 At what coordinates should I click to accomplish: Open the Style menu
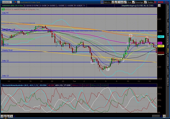point(128,2)
